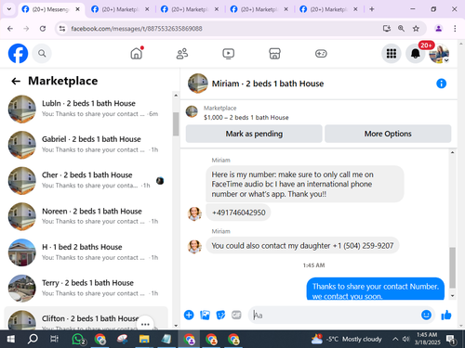
Task: Click Miriam's conversation header avatar
Action: pos(198,84)
